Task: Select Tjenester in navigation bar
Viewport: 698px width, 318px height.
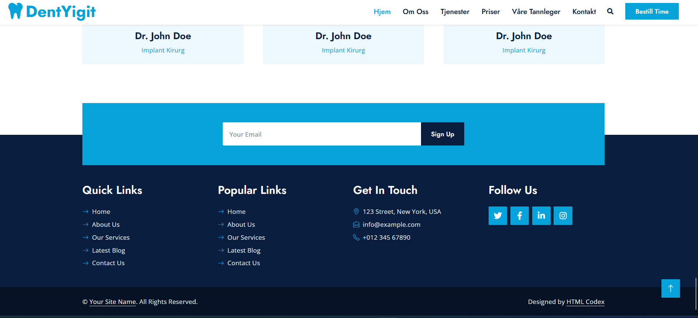Action: (x=455, y=12)
